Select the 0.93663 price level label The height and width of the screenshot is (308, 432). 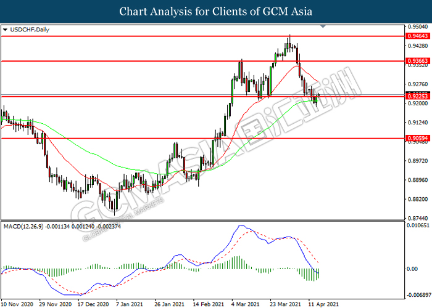coord(418,61)
